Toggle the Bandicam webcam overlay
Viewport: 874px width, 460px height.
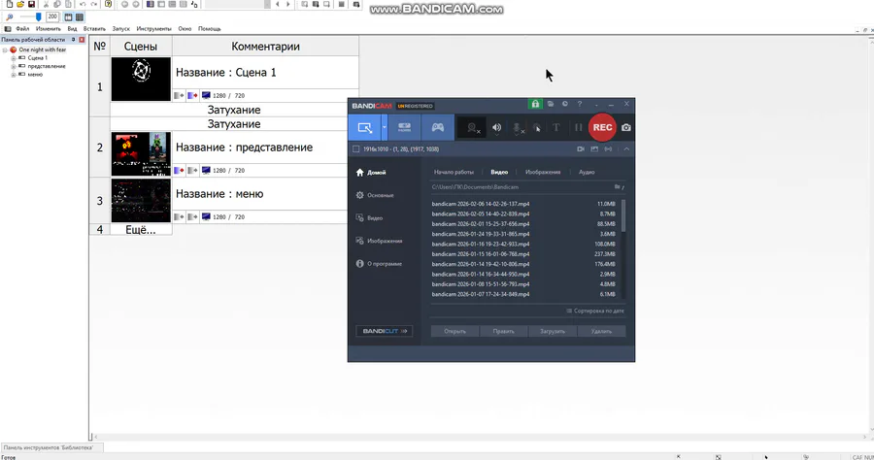click(x=473, y=127)
